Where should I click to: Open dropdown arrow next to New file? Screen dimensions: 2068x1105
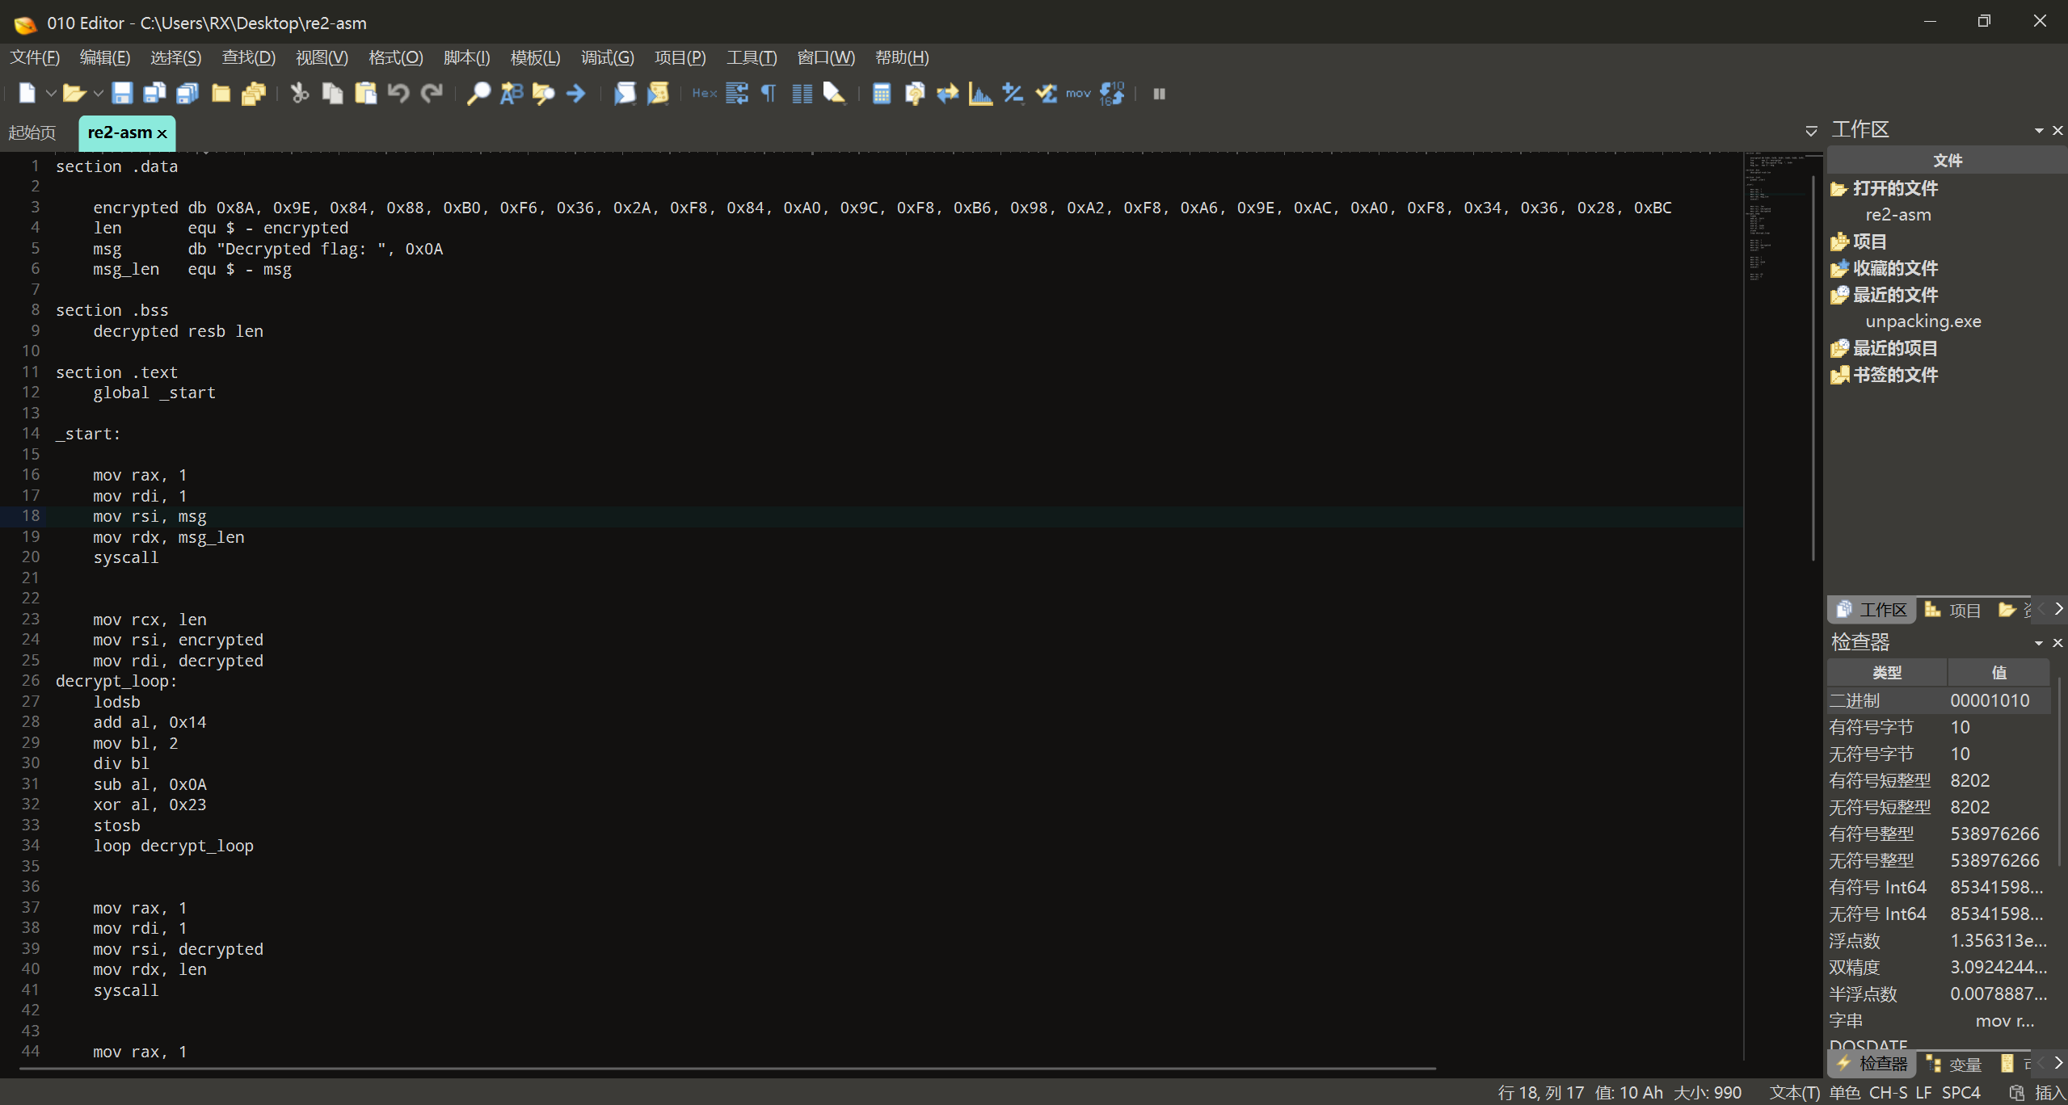tap(51, 94)
